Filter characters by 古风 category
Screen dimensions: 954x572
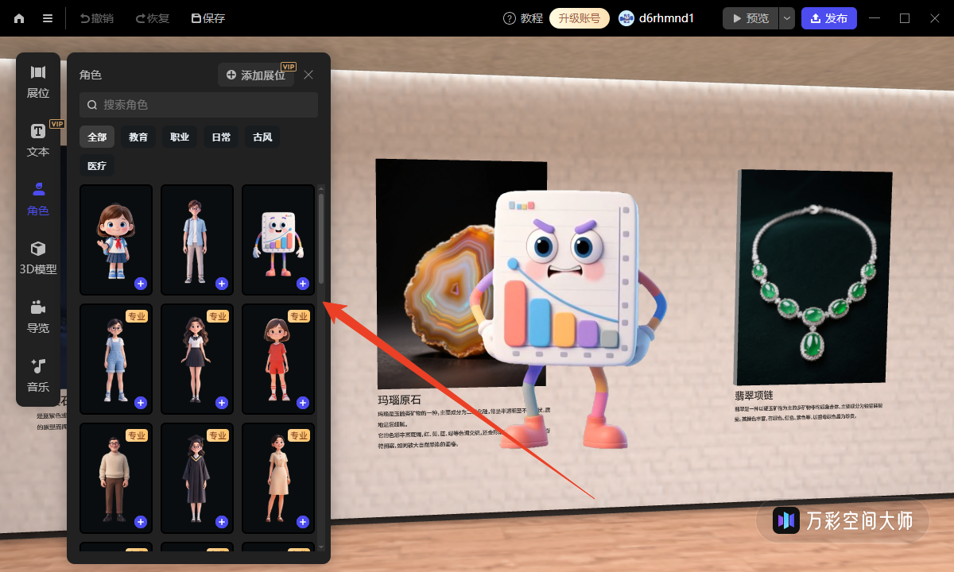coord(262,137)
